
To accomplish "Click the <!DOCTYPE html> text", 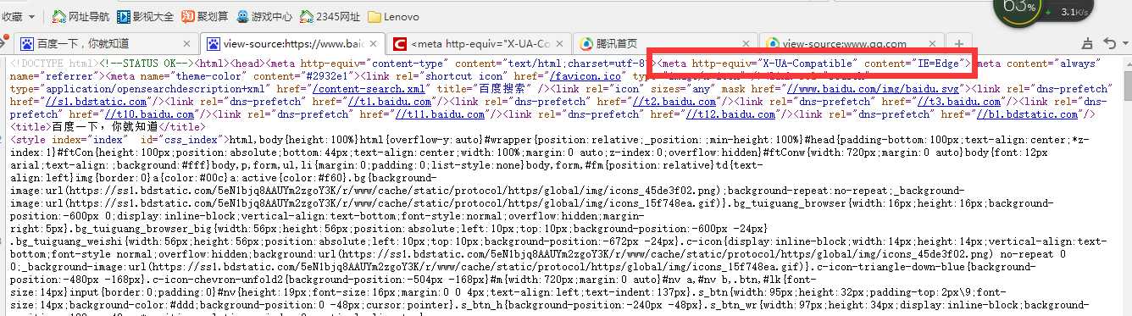I will [x=54, y=64].
